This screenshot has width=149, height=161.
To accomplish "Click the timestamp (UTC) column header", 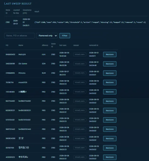I will pos(27,12).
